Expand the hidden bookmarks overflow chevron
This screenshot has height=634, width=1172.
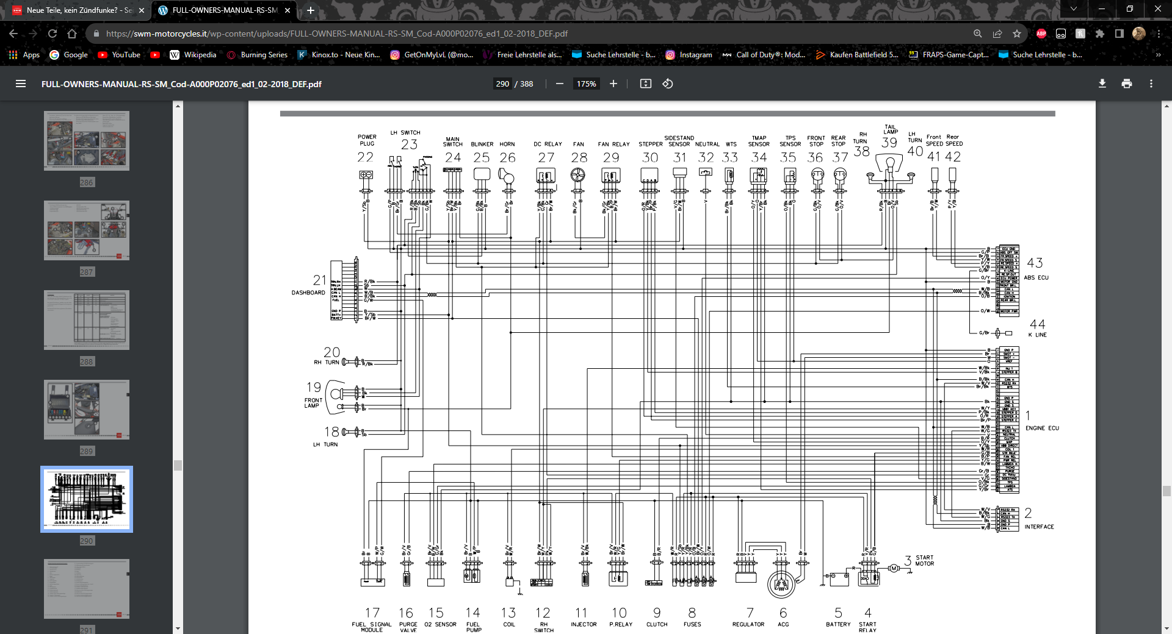coord(1158,55)
